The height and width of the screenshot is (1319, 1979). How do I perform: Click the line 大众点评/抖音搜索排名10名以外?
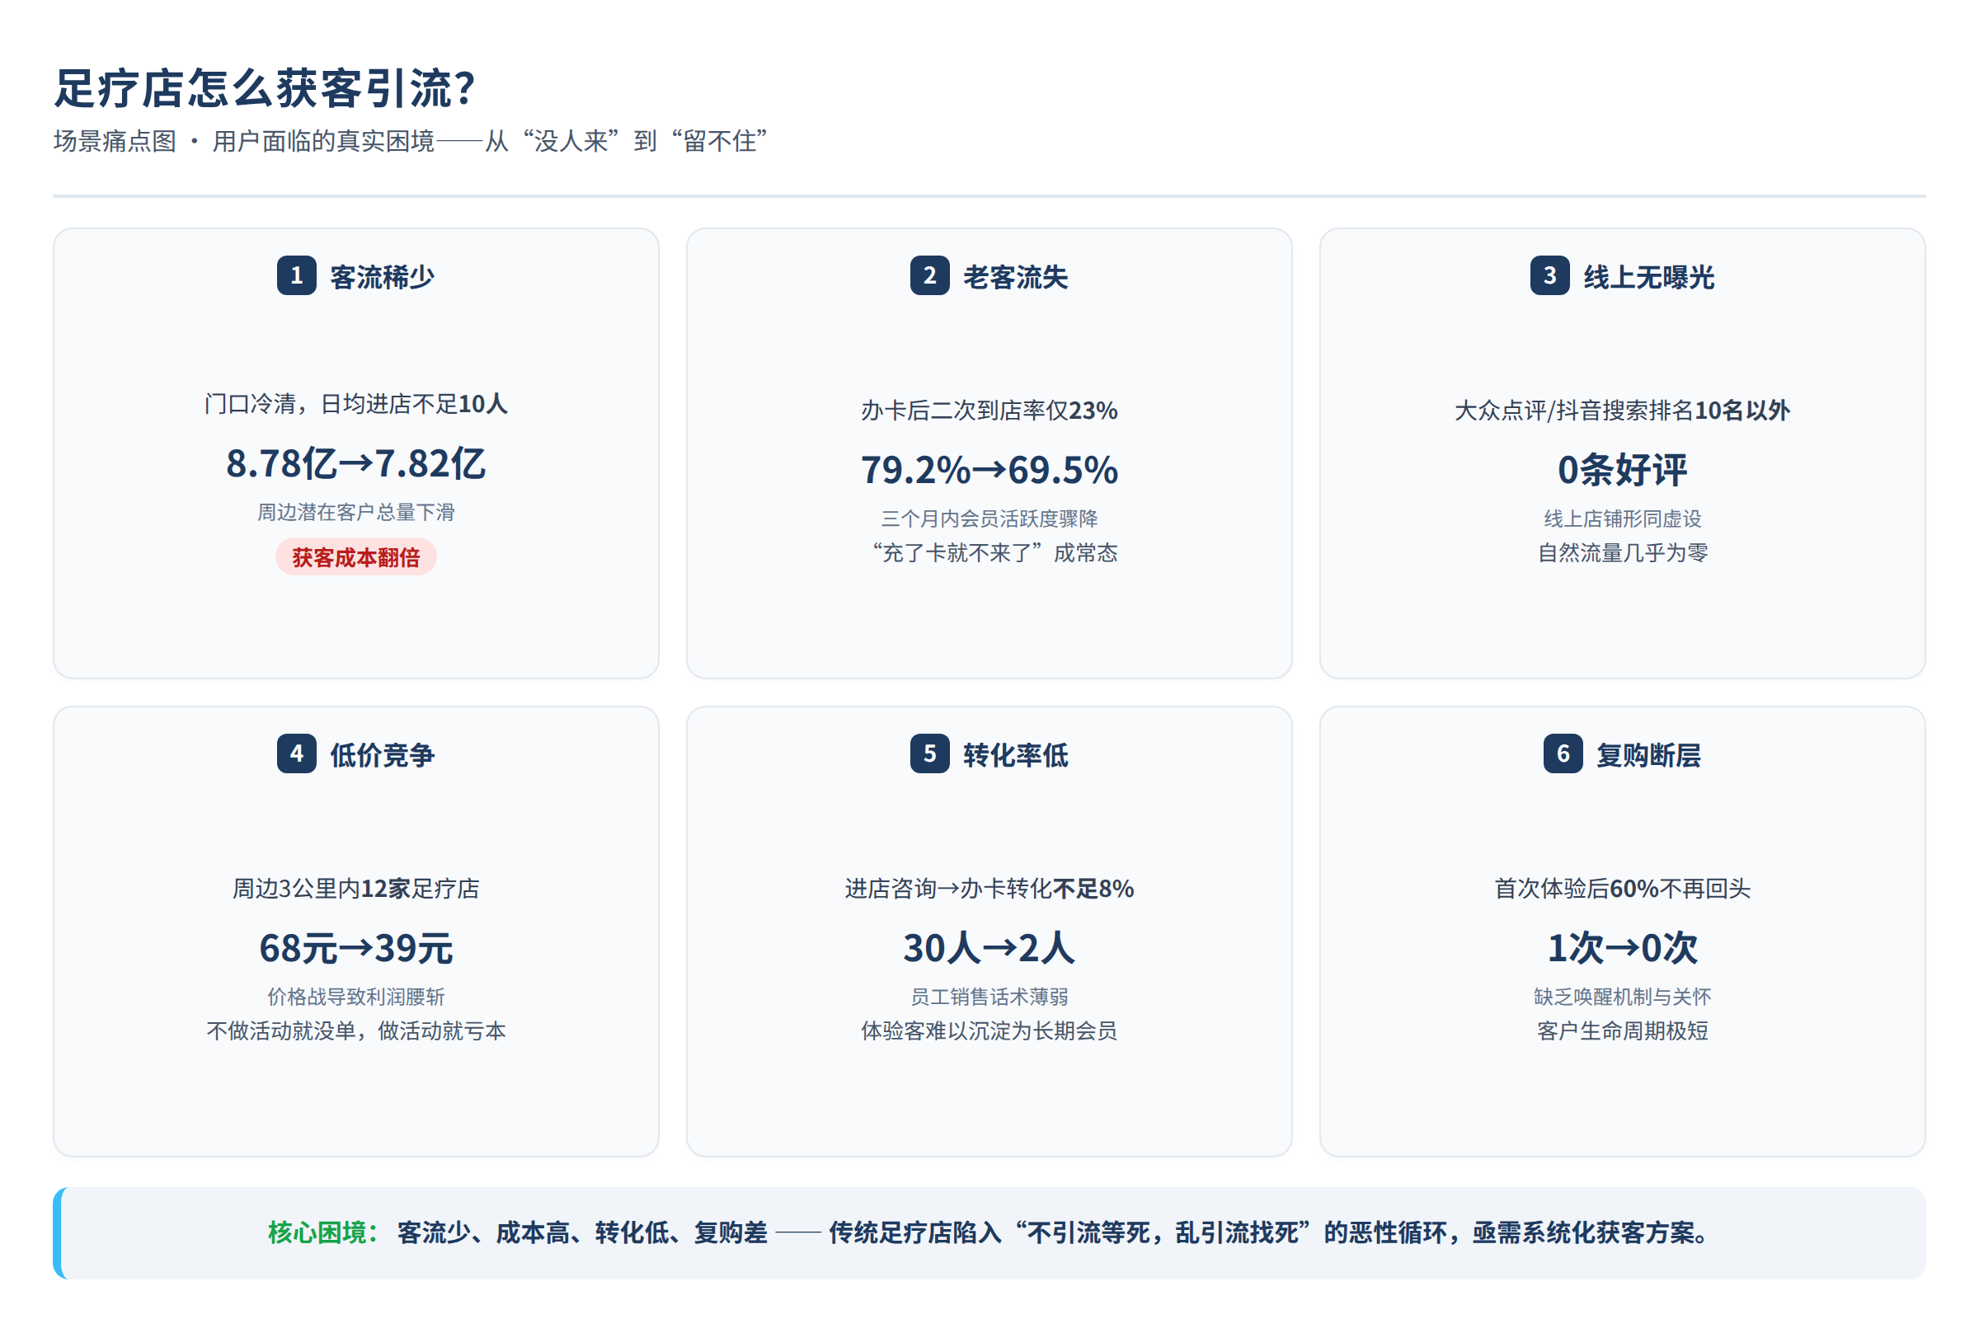click(x=1622, y=411)
